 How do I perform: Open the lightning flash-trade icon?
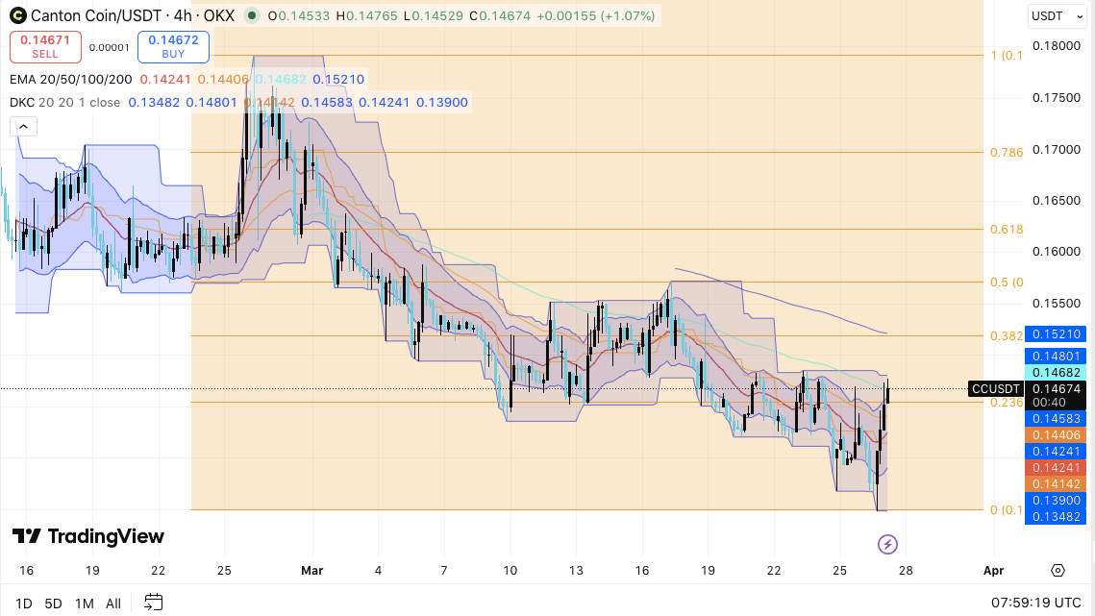886,544
